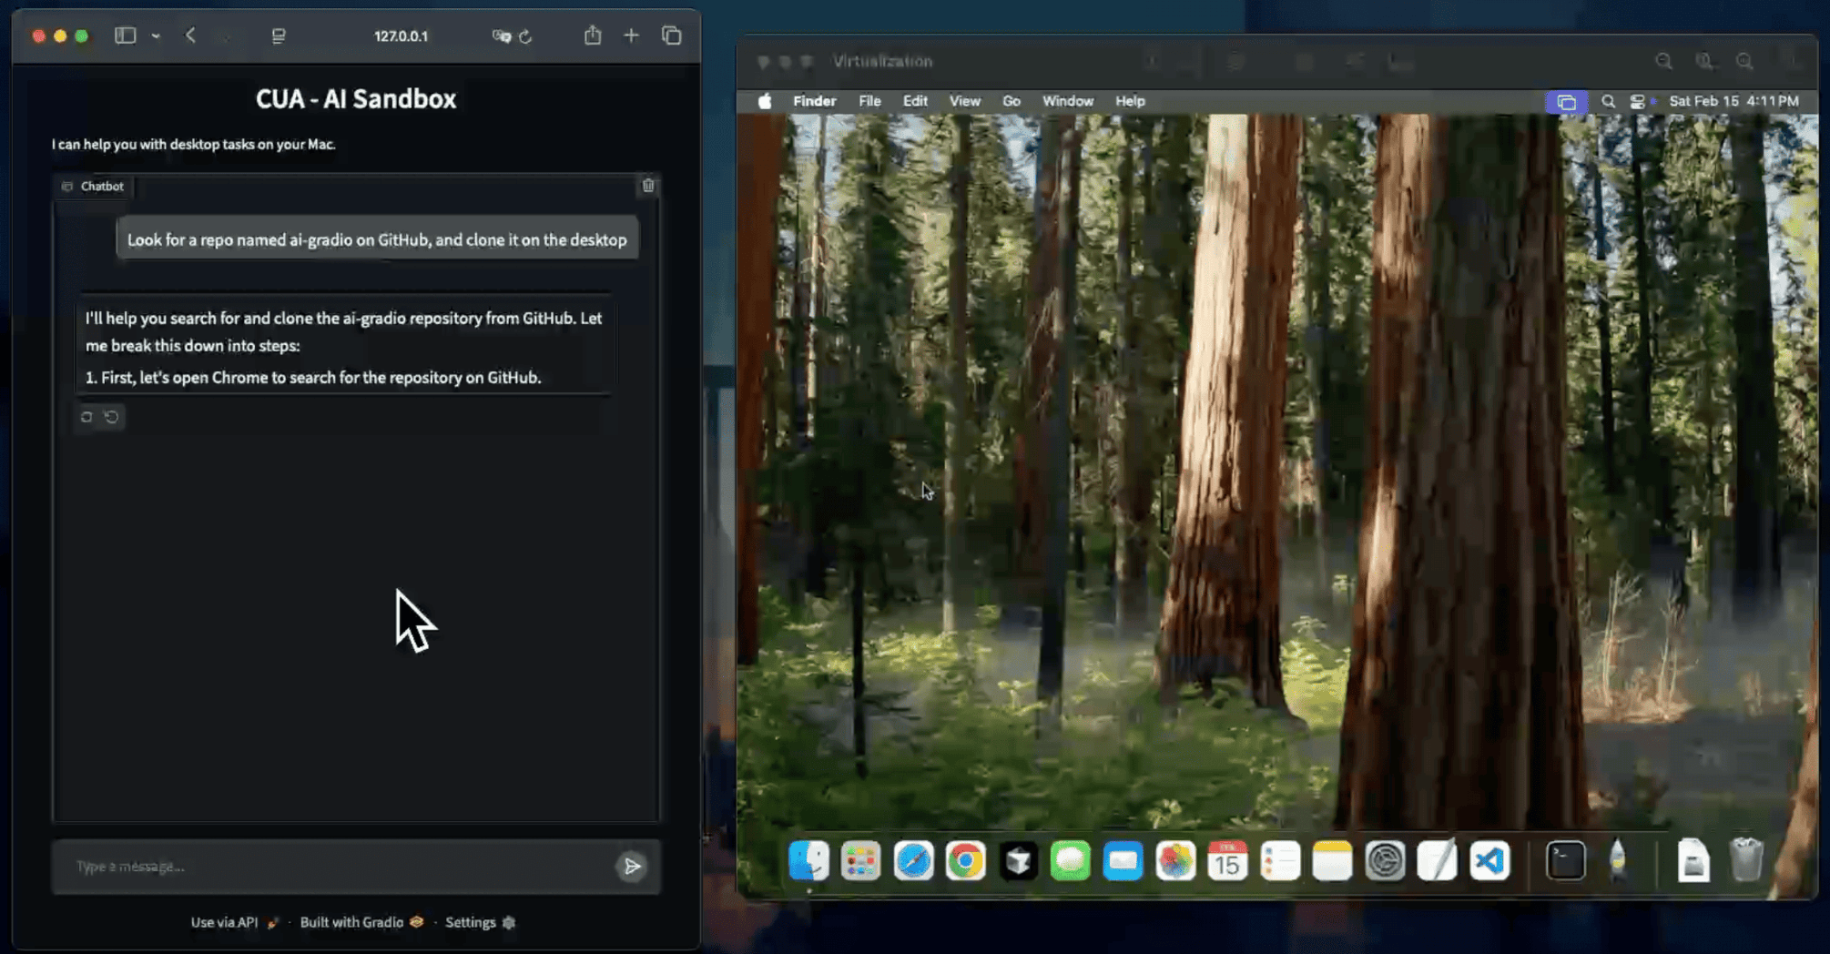Open the Gradio Settings link
The image size is (1830, 954).
click(480, 922)
